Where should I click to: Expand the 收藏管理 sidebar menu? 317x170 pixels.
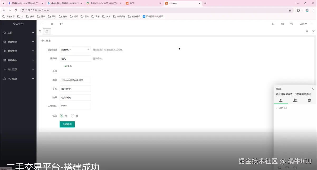coord(18,42)
